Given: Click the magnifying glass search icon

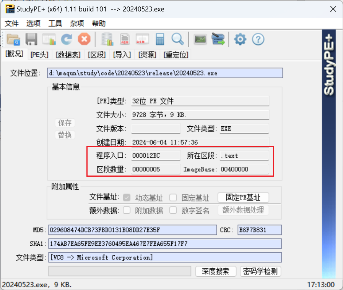Looking at the screenshot, I should point(178,40).
